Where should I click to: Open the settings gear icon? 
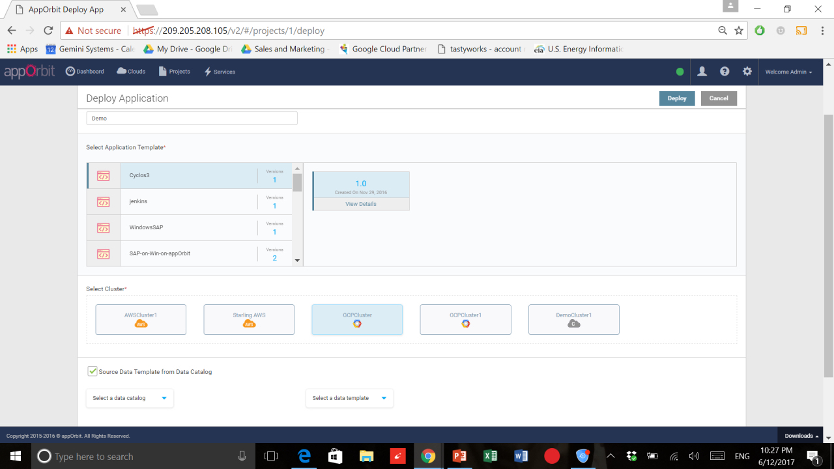click(x=747, y=72)
